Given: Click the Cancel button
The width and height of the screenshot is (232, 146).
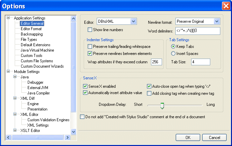Looking at the screenshot, I should tap(214, 137).
